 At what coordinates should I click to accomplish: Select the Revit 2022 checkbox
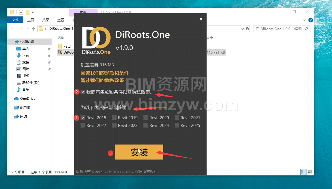83,125
